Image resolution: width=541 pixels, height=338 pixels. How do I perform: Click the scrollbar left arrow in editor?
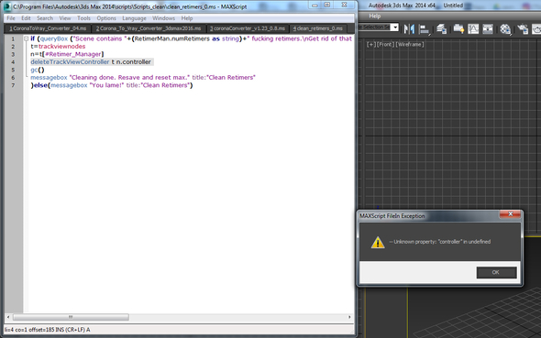[x=8, y=317]
